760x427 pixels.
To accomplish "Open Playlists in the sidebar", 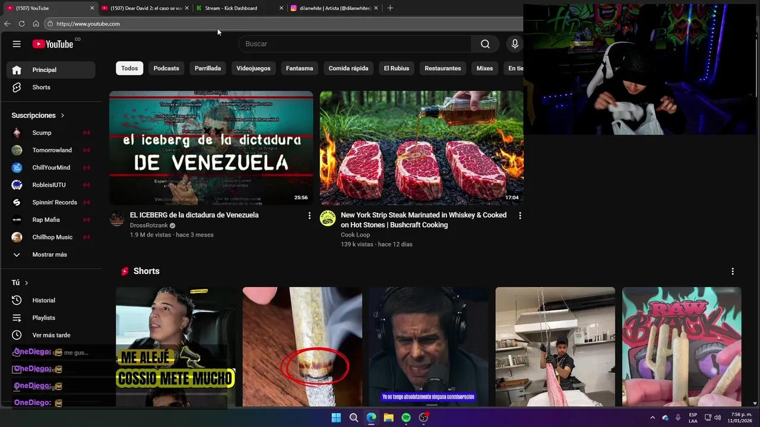I will (x=51, y=318).
